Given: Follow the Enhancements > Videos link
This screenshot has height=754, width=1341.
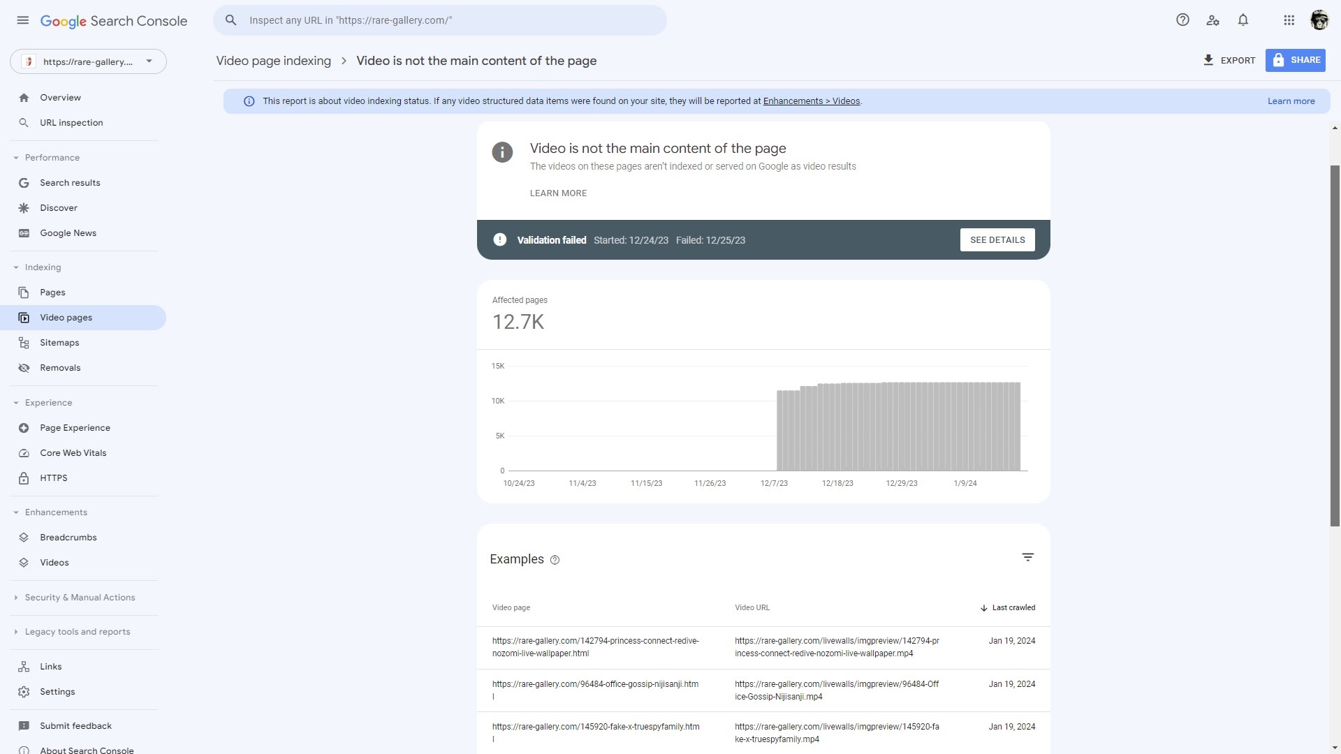Looking at the screenshot, I should [x=812, y=101].
